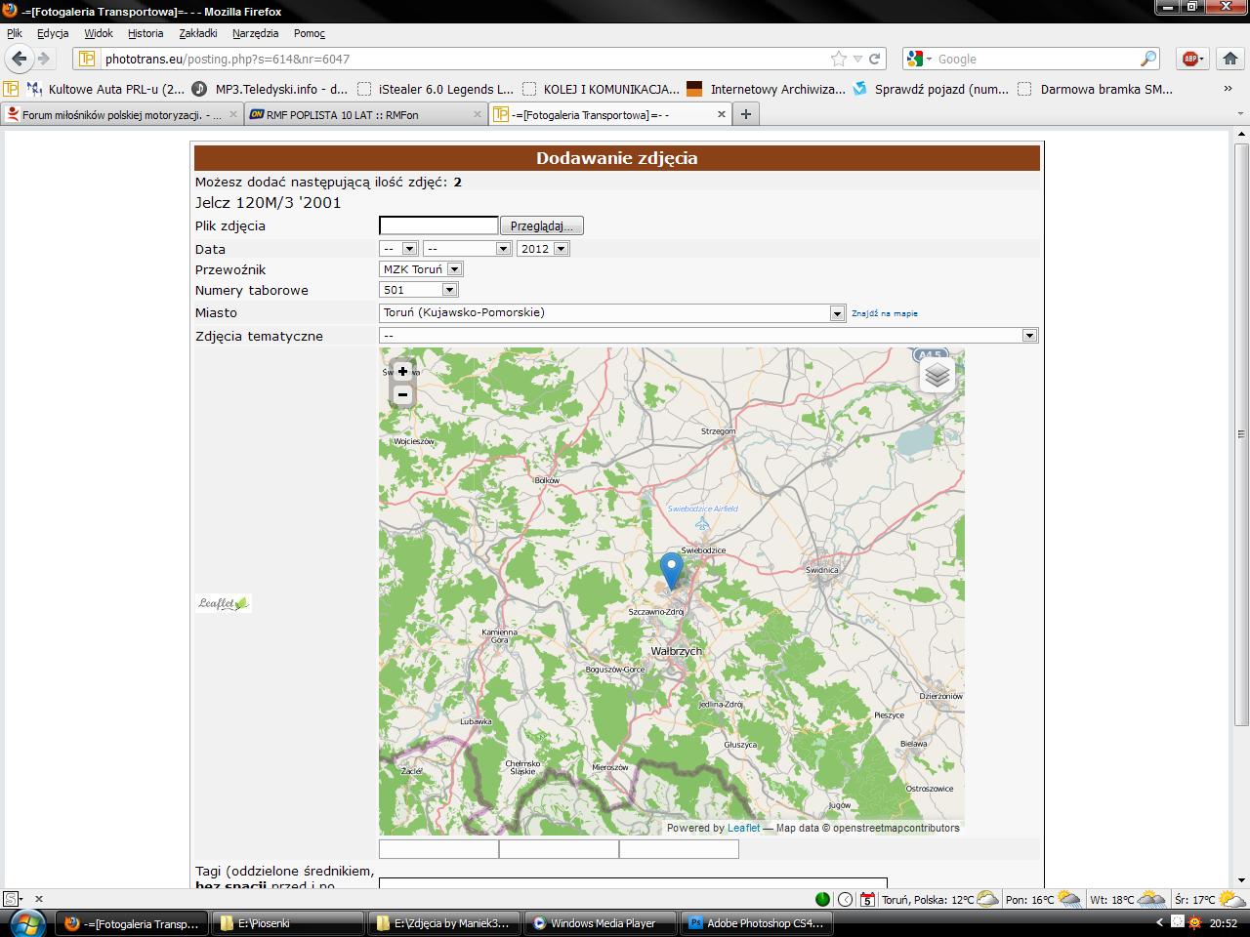Click the calendar icon in the status bar
Image resolution: width=1250 pixels, height=937 pixels.
[x=867, y=899]
